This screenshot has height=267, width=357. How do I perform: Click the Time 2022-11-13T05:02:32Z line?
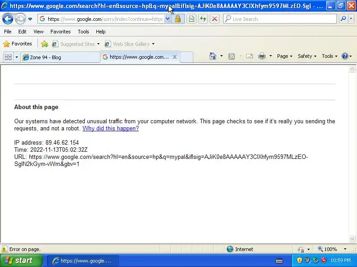tap(51, 150)
